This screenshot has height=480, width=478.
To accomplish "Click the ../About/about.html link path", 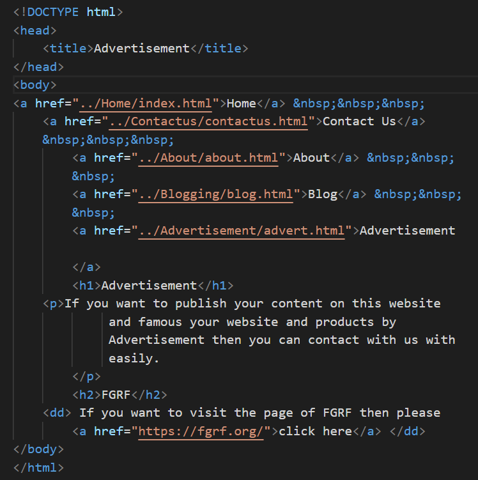I will 208,158.
